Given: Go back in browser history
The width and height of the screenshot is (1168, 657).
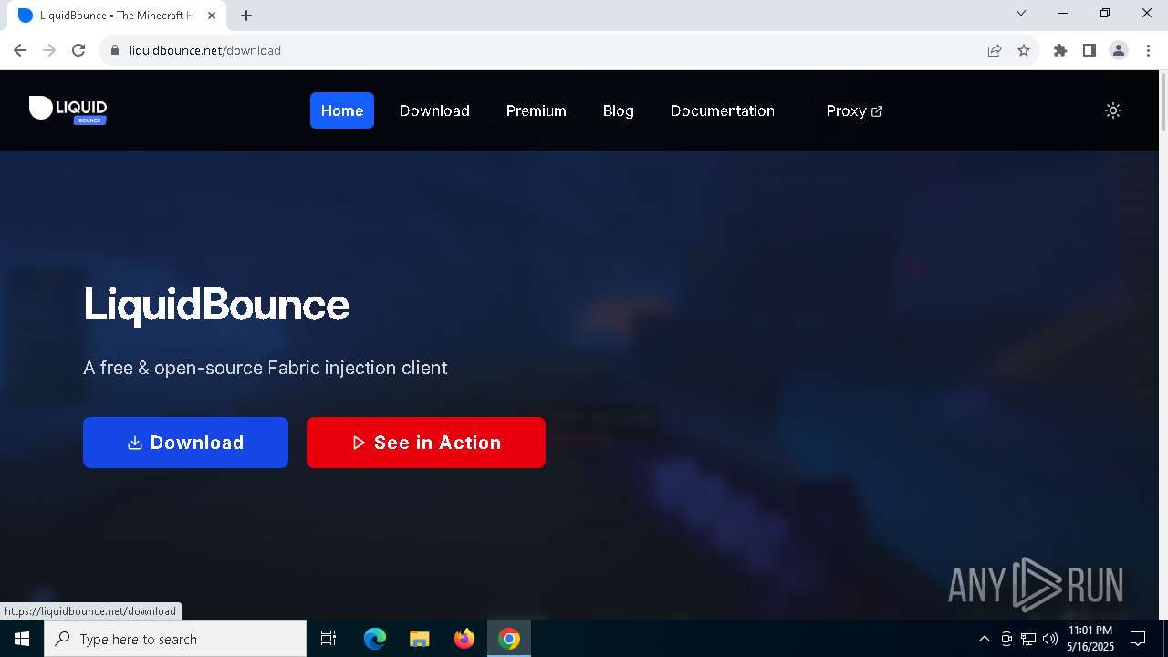Looking at the screenshot, I should point(20,50).
